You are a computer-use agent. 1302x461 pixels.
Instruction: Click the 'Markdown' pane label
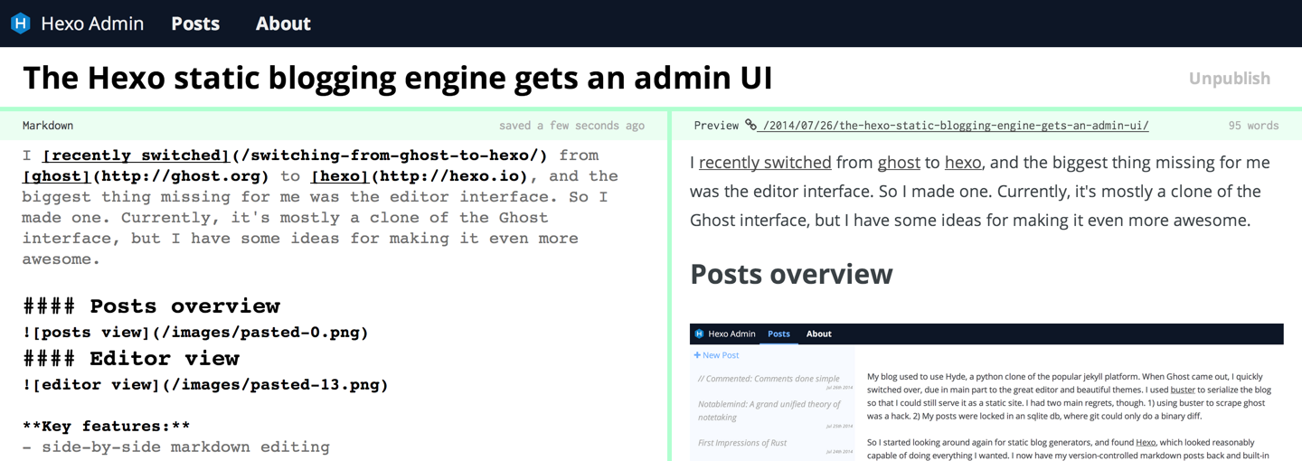pos(48,126)
